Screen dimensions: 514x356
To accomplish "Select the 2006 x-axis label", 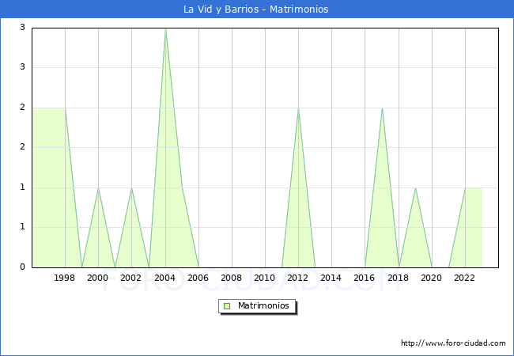I will click(198, 278).
